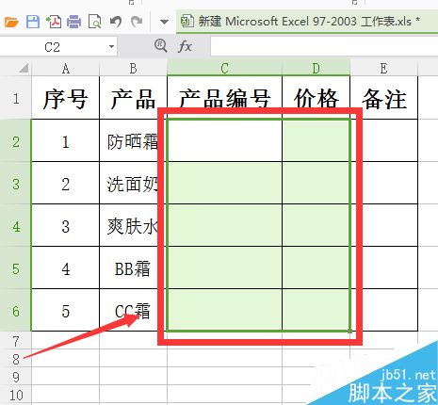This screenshot has height=405, width=438.
Task: Select column E header
Action: 383,68
